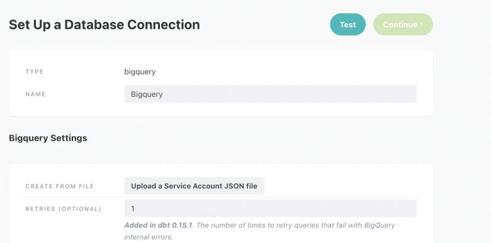Click the internal errors help text line
The image size is (491, 243).
tap(149, 237)
